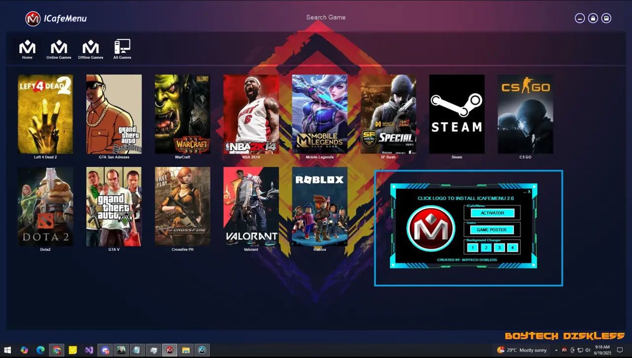Select Background Changer option 2

click(x=486, y=248)
